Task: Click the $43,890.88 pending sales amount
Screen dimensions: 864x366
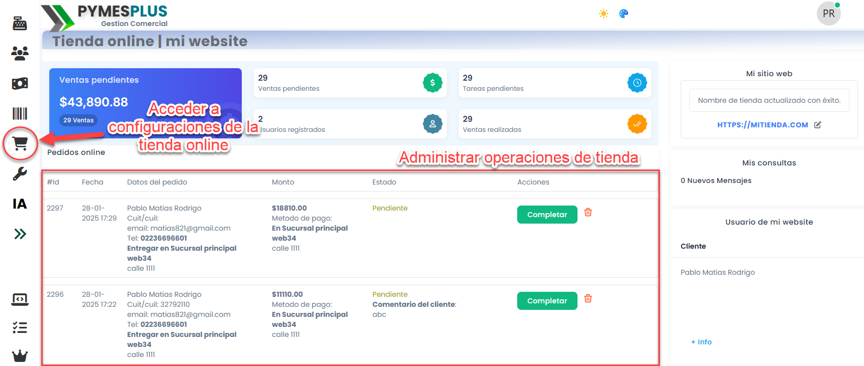Action: pos(93,102)
